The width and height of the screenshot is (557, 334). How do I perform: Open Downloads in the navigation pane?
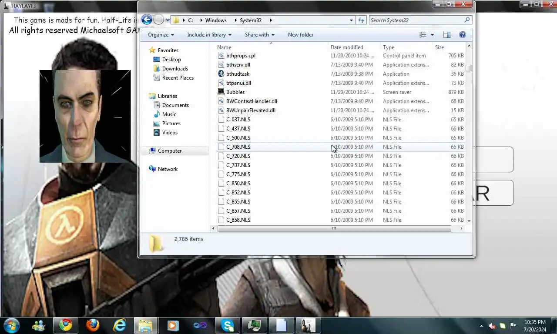click(175, 69)
